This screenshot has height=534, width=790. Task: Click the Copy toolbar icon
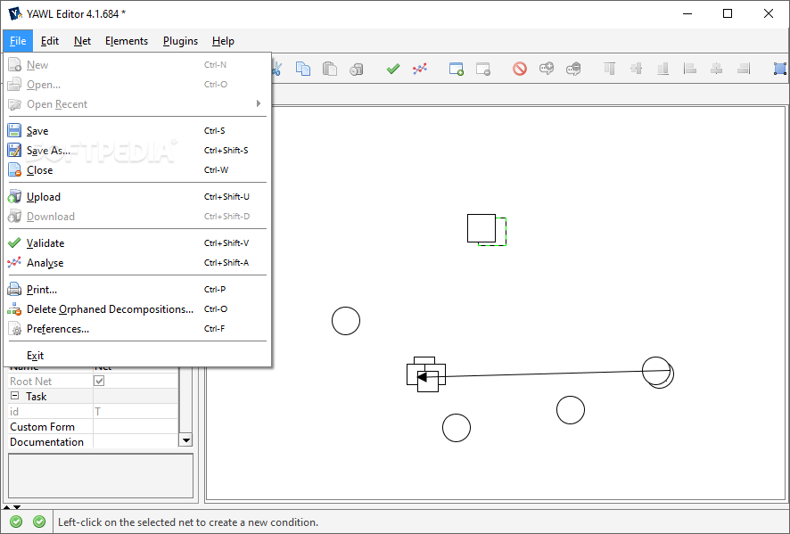pyautogui.click(x=303, y=69)
